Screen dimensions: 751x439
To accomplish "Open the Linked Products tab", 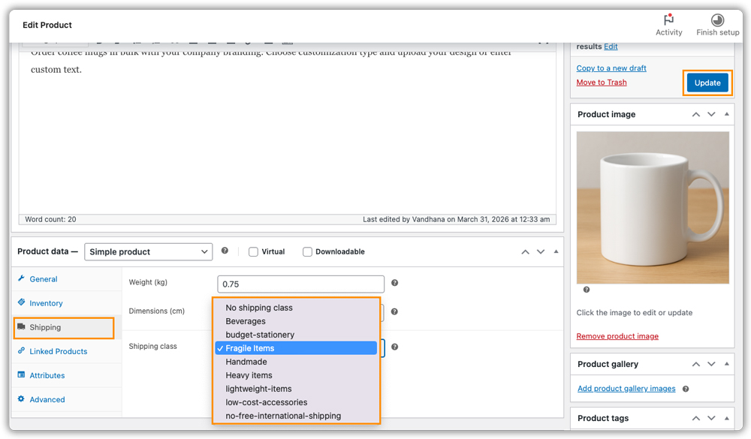I will click(x=67, y=351).
